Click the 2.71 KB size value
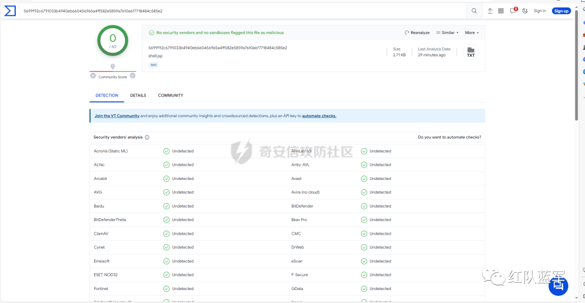This screenshot has width=585, height=303. point(399,55)
